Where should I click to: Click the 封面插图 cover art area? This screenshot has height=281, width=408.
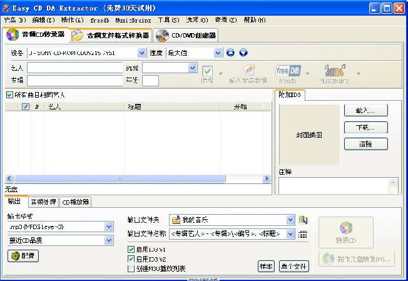[x=309, y=135]
